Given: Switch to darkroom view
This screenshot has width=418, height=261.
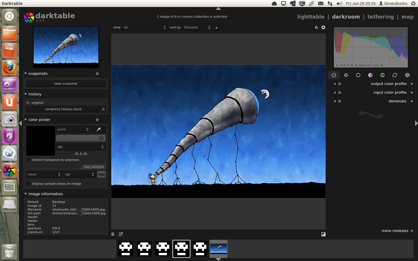Looking at the screenshot, I should click(x=346, y=17).
